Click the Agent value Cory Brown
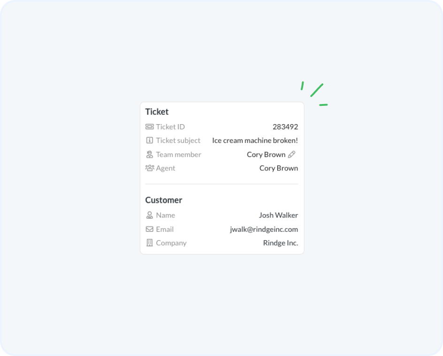This screenshot has height=356, width=443. (x=278, y=168)
